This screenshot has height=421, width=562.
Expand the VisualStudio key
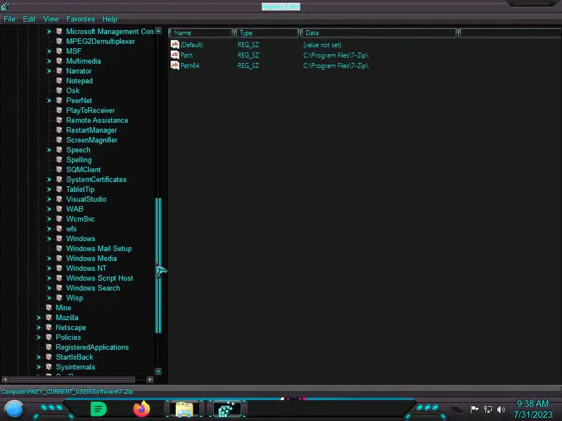point(49,199)
